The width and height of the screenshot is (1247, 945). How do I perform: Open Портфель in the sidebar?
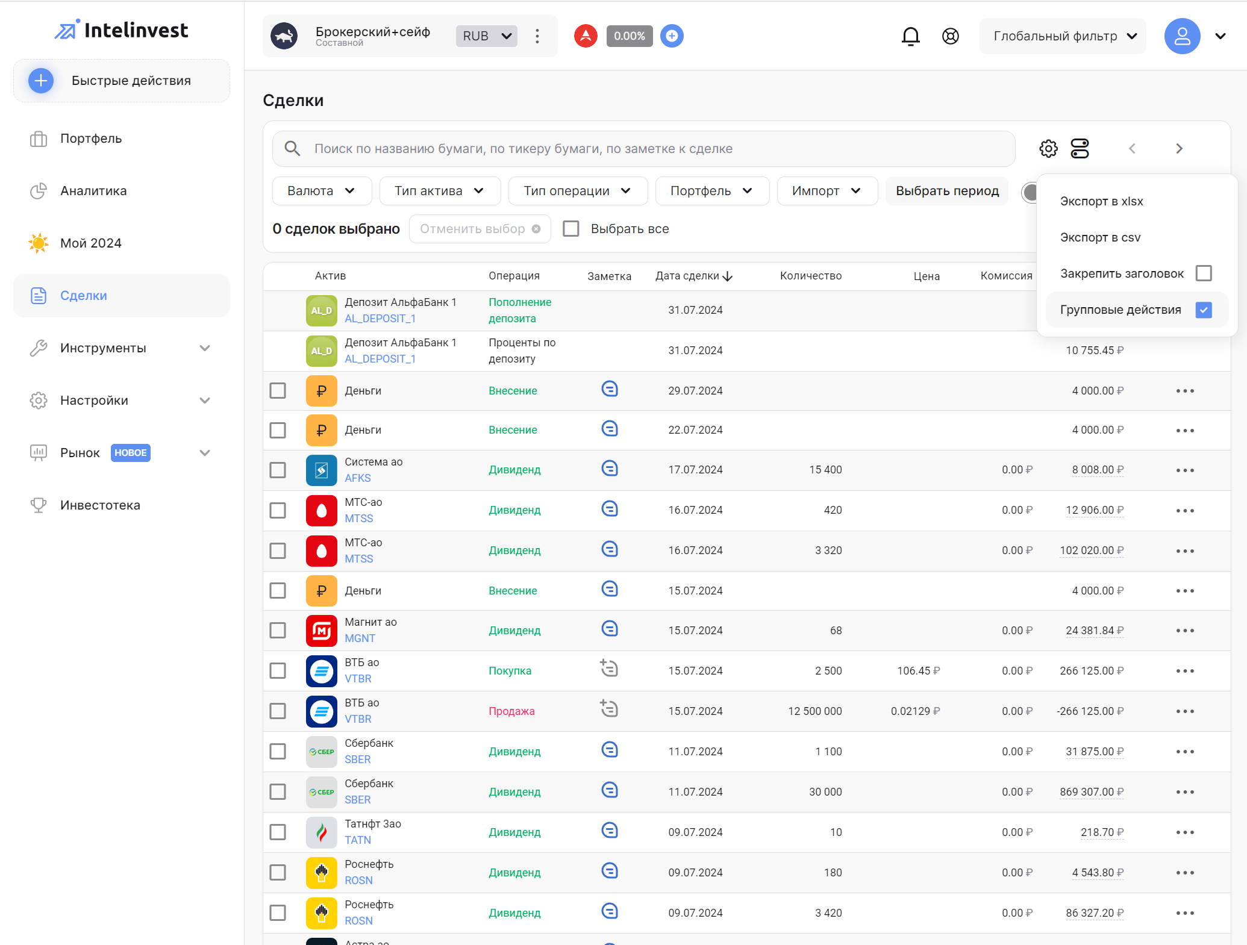[122, 139]
